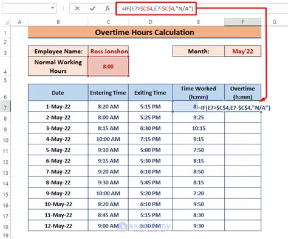Viewport: 288px width, 239px height.
Task: Select the 9:25 time worked cell
Action: pyautogui.click(x=199, y=117)
